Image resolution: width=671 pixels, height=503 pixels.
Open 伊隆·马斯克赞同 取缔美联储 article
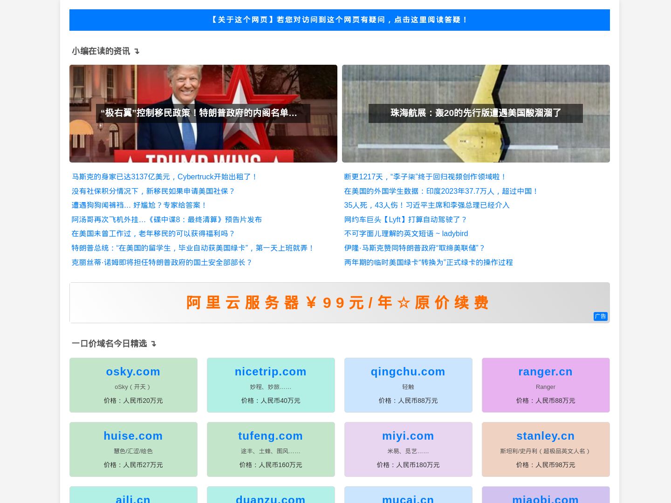coord(415,248)
